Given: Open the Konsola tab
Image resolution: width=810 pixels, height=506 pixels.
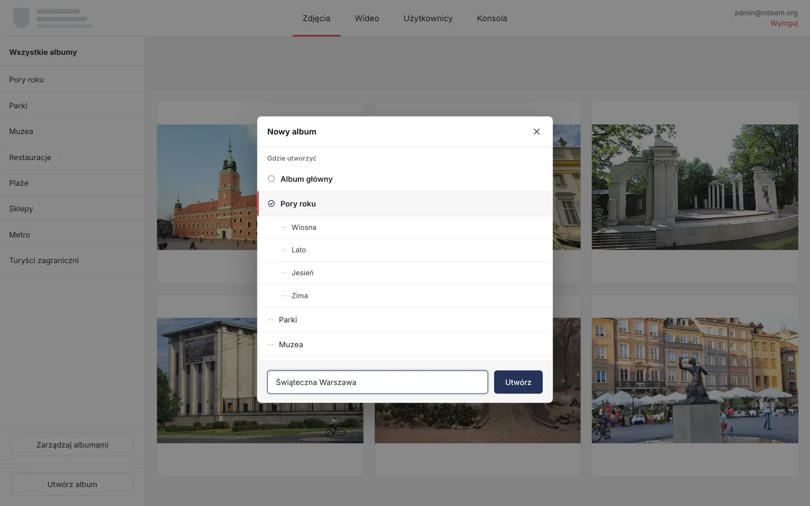Looking at the screenshot, I should point(492,18).
